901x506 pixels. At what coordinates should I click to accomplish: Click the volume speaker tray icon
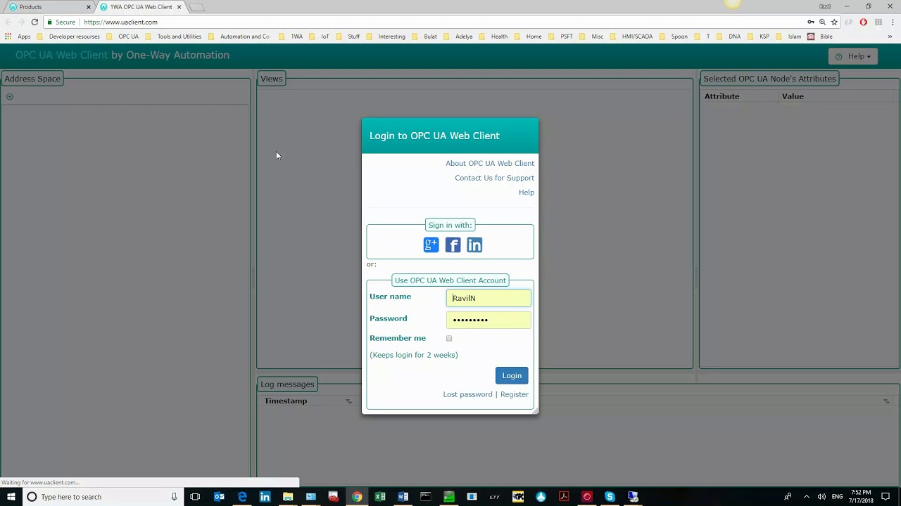tap(821, 497)
